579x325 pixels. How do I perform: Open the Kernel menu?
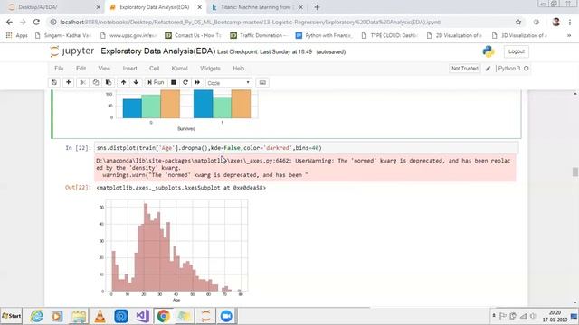point(179,69)
